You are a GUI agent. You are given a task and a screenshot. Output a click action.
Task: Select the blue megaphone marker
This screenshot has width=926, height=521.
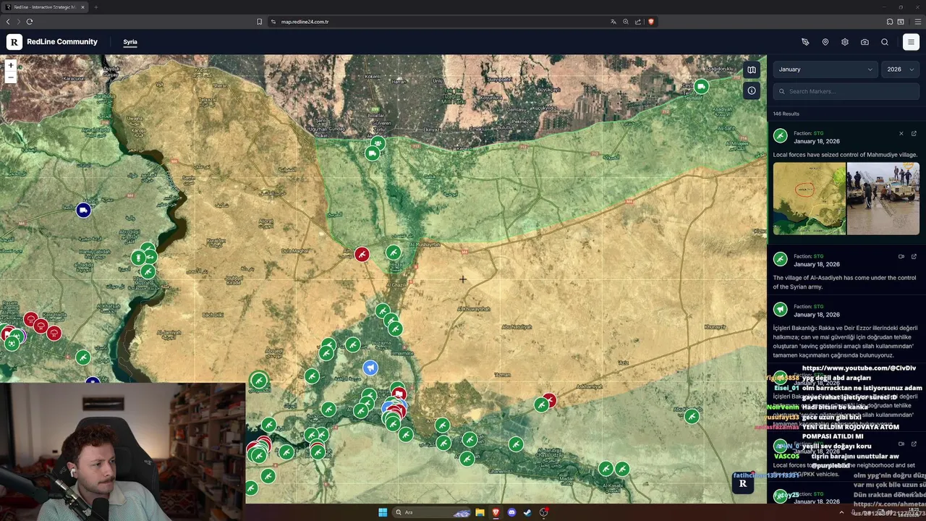(x=370, y=368)
